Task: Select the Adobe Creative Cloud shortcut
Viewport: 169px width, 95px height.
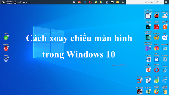Action: [156, 27]
